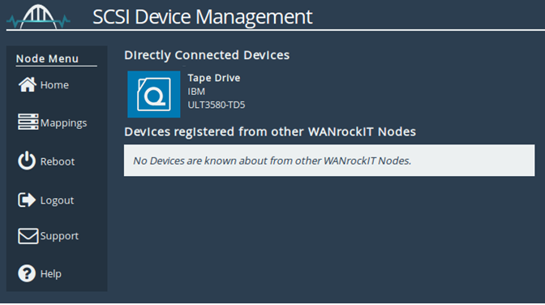Click the bridge logo in header
This screenshot has height=305, width=545.
[38, 17]
